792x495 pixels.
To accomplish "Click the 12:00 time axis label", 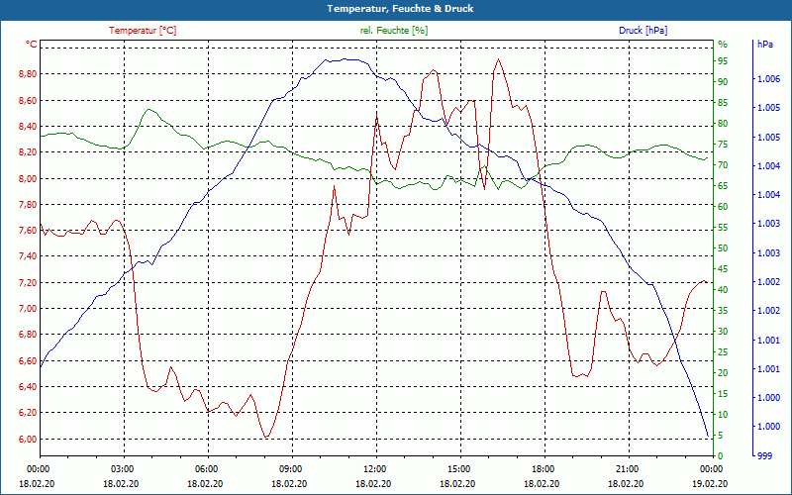I will pyautogui.click(x=376, y=468).
